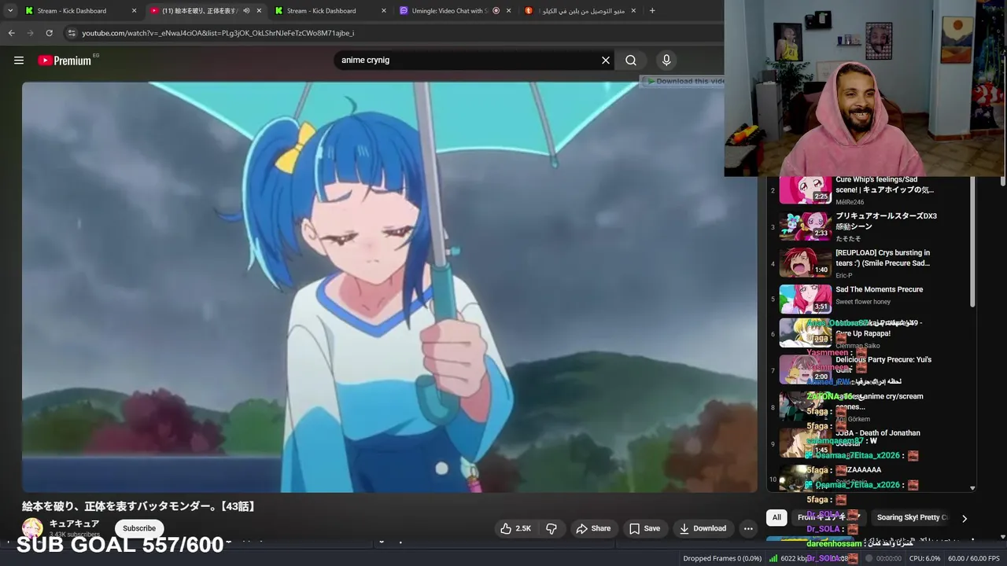This screenshot has height=566, width=1007.
Task: Go back in browser history
Action: tap(11, 33)
